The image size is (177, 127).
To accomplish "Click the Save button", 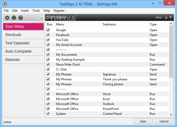I will [143, 121].
